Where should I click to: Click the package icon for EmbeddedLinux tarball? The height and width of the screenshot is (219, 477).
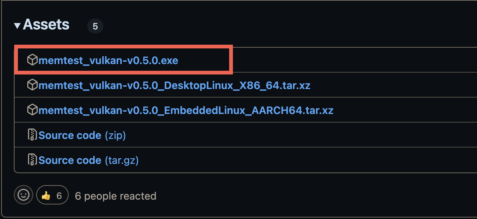click(x=33, y=110)
